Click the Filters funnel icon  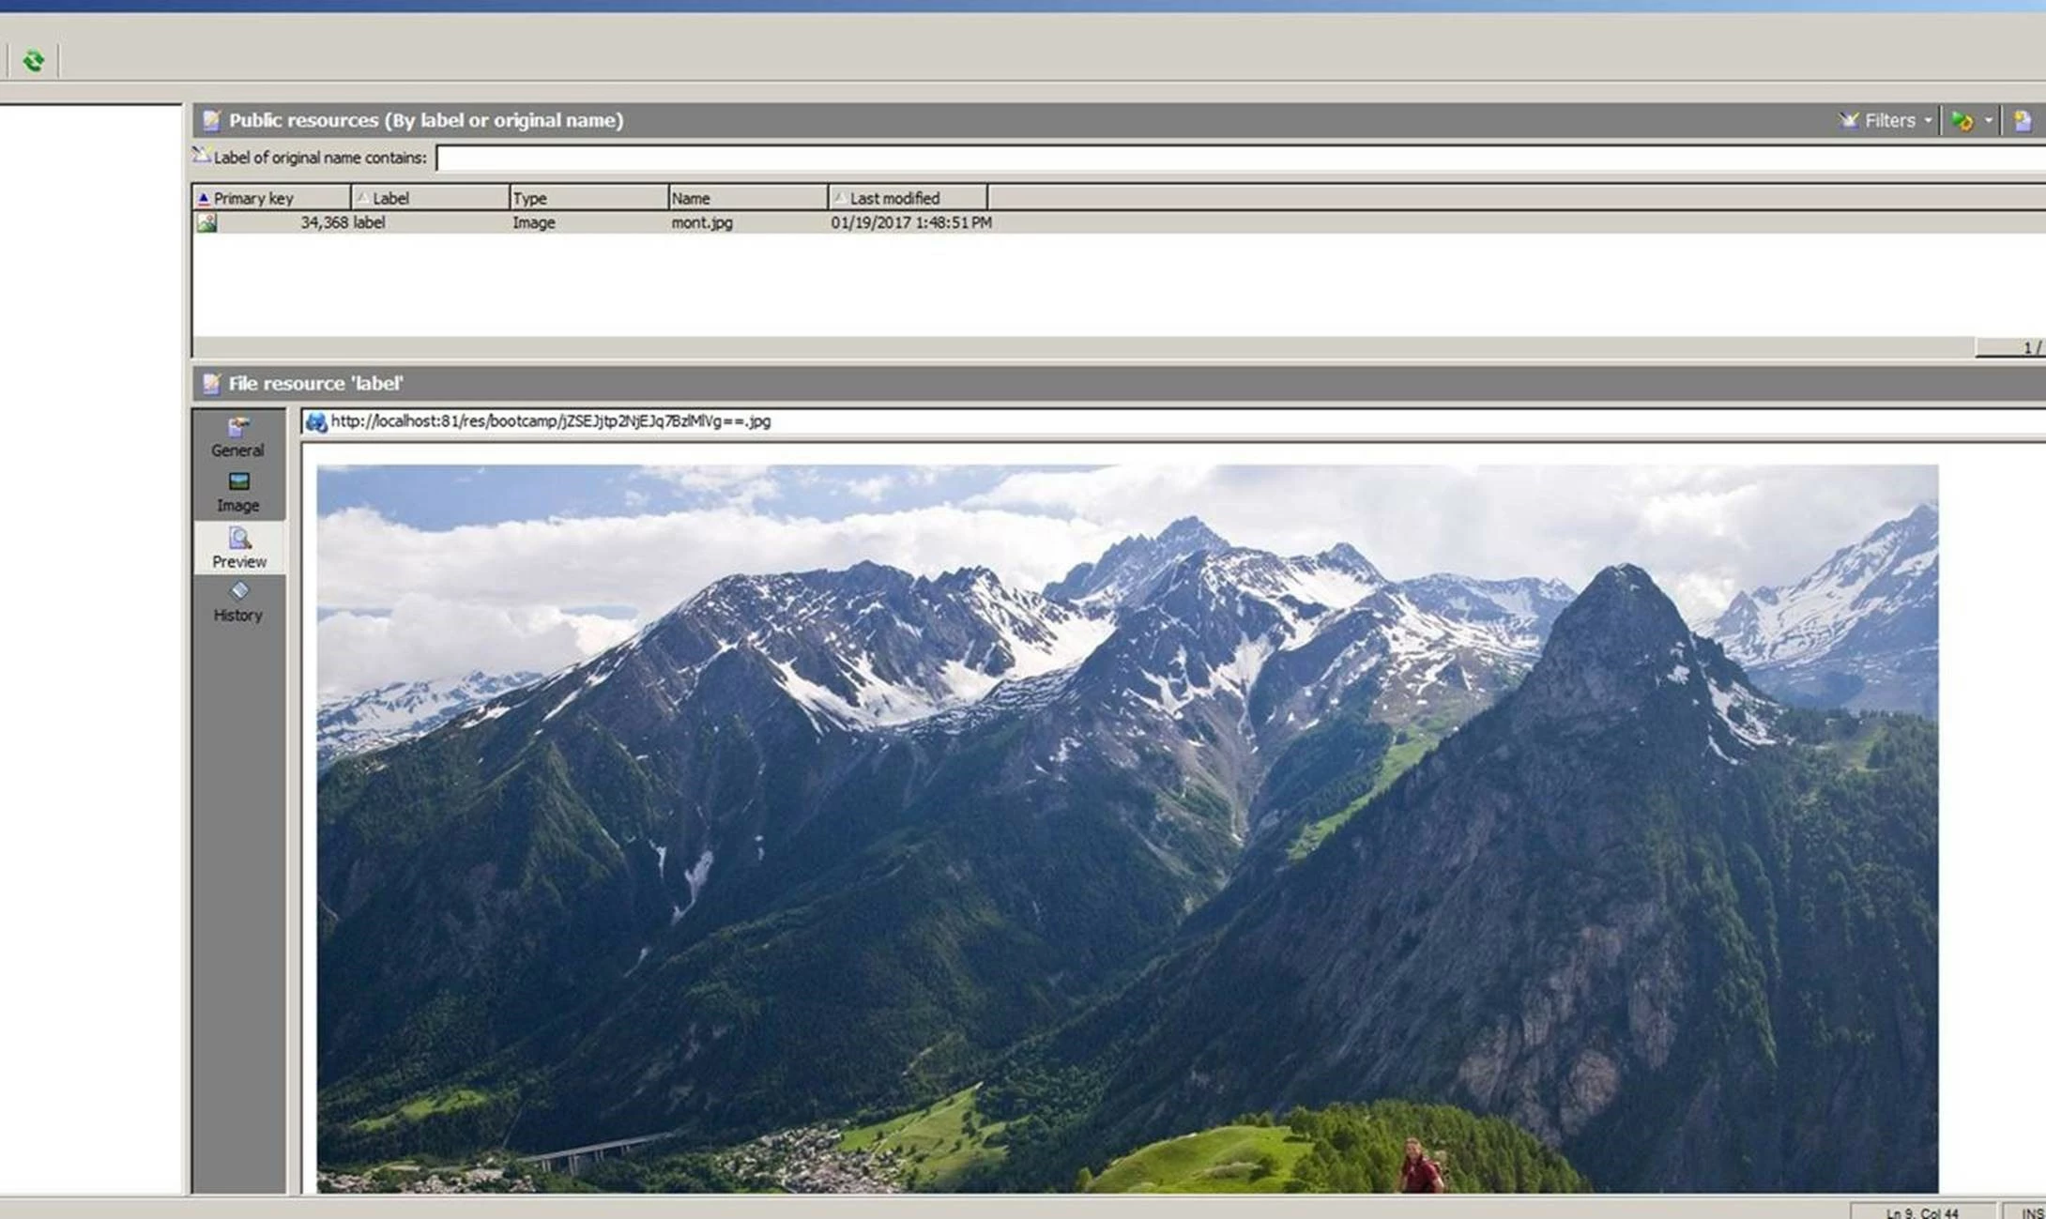pos(1848,120)
